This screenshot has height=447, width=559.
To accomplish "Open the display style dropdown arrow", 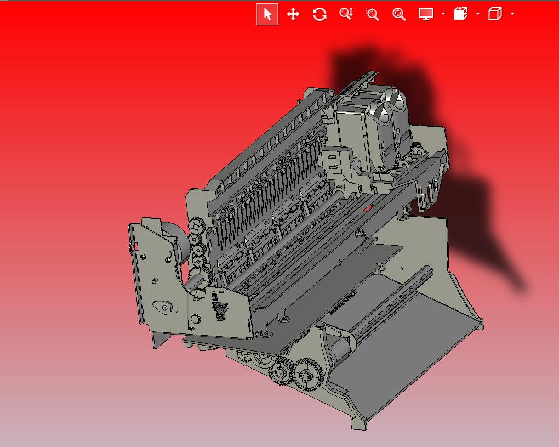I will coord(443,14).
